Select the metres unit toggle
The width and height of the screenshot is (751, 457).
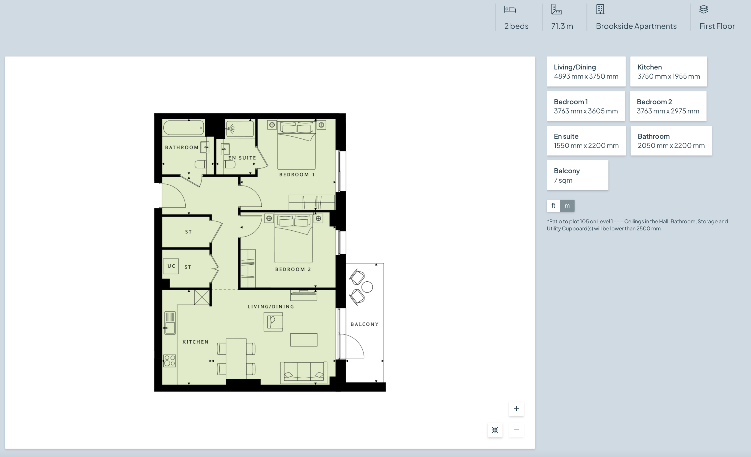point(567,205)
